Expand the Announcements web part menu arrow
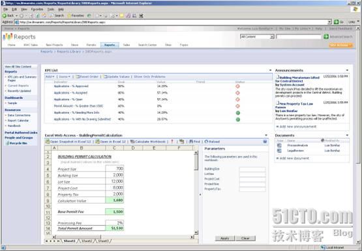Screen dimensions: 362x251 coord(347,70)
